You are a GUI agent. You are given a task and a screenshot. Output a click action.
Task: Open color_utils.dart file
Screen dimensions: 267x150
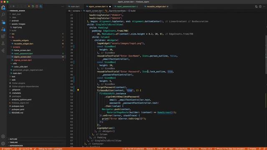coord(21,67)
